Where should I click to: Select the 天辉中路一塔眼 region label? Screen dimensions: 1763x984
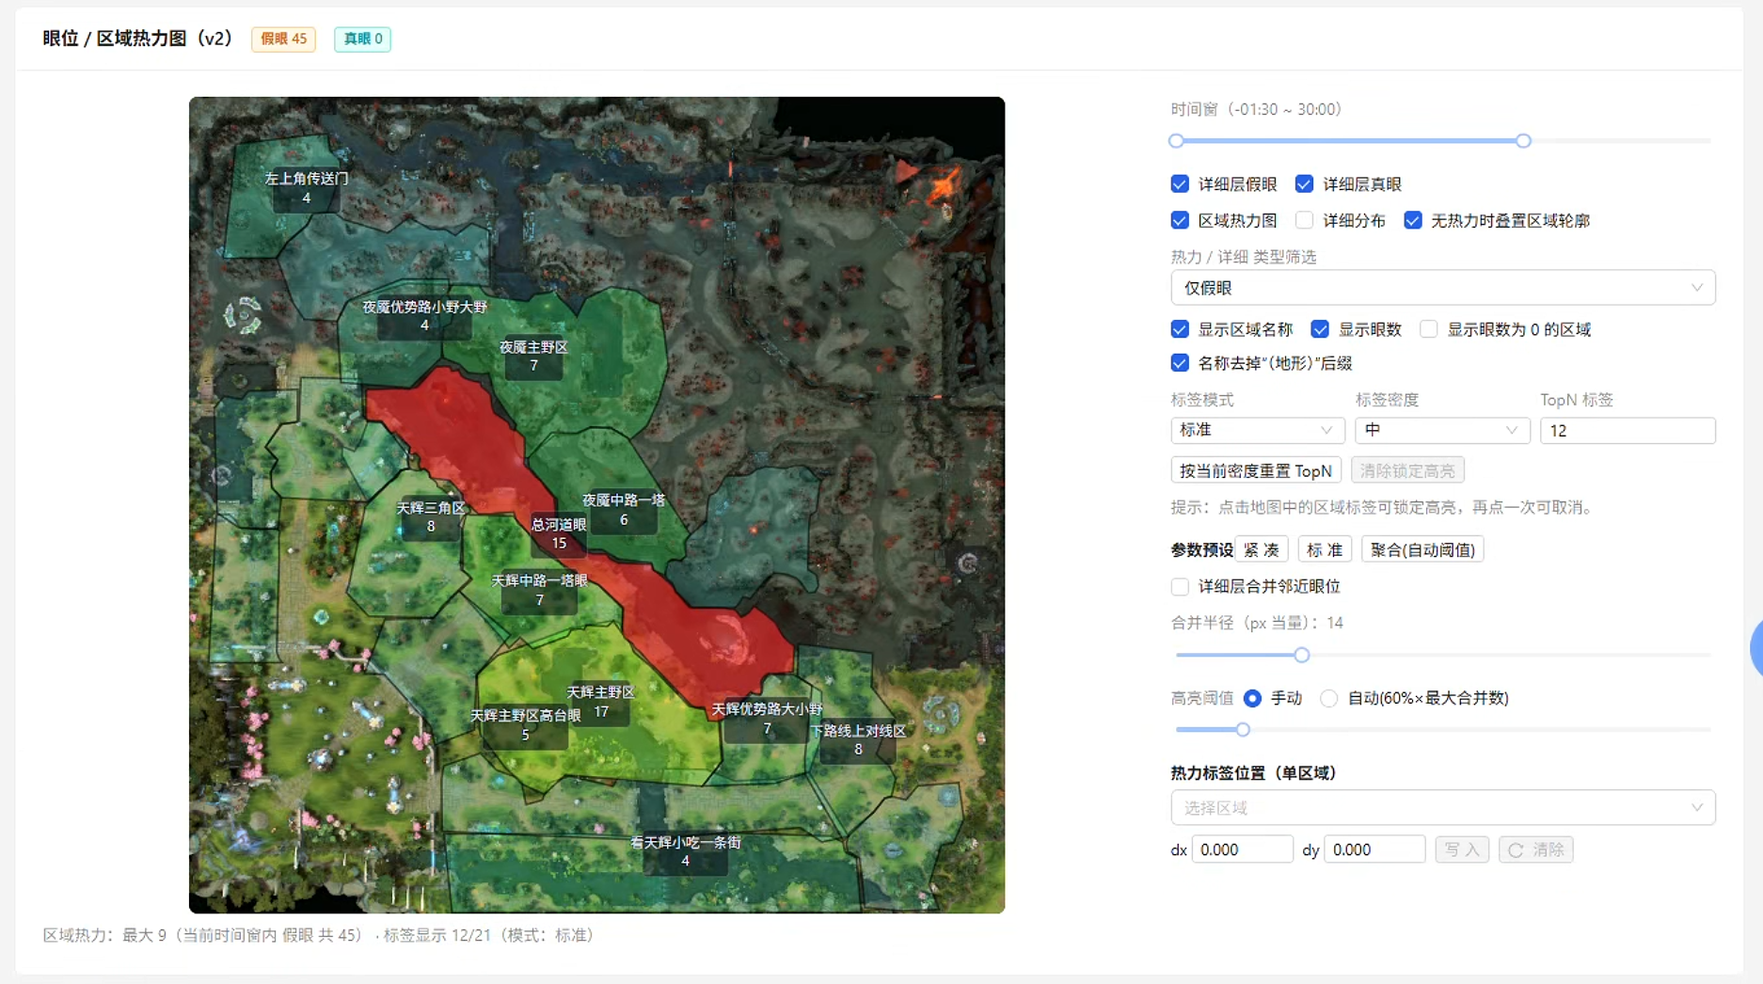click(x=539, y=590)
